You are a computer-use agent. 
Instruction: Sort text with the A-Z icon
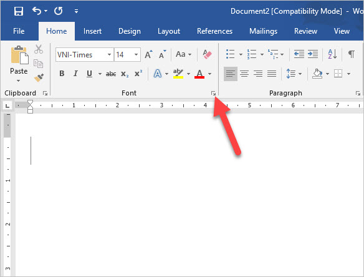(x=332, y=54)
